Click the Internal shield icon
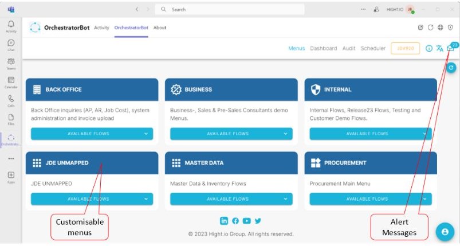 (316, 89)
